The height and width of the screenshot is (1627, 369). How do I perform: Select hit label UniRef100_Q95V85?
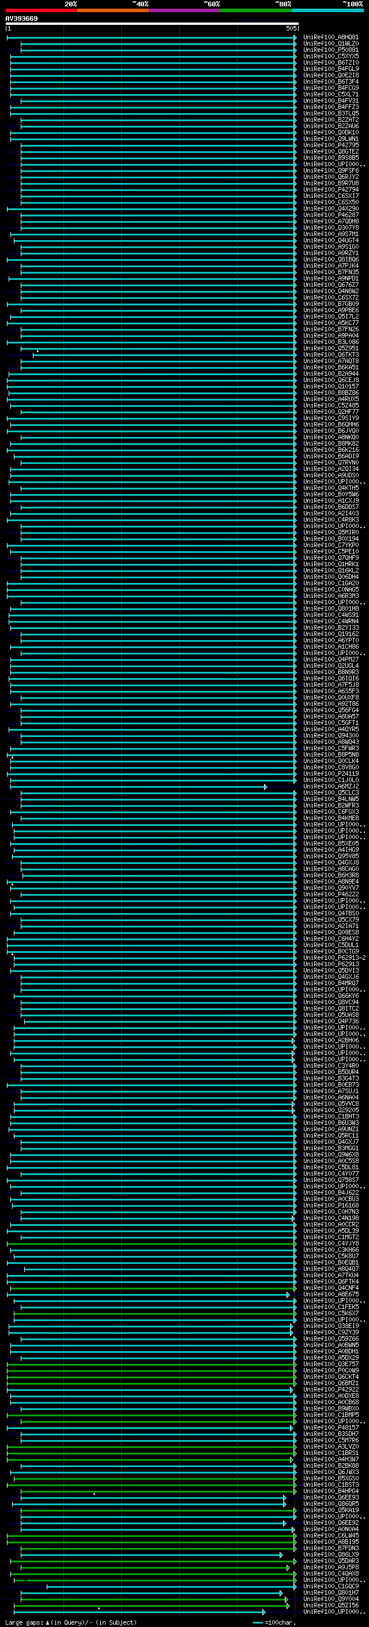pyautogui.click(x=330, y=856)
